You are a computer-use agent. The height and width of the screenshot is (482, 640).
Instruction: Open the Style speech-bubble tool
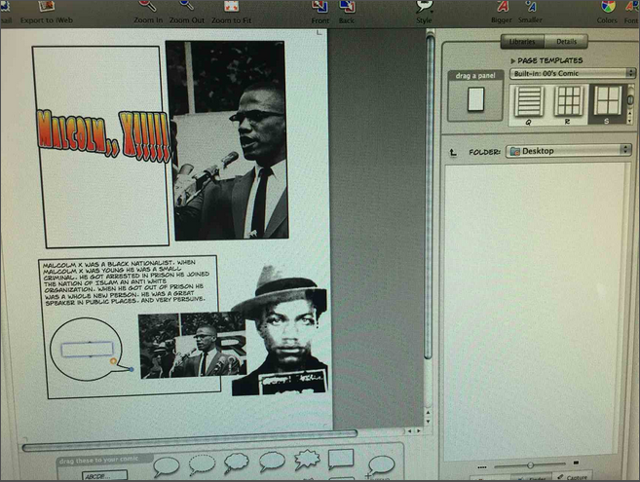pyautogui.click(x=424, y=7)
